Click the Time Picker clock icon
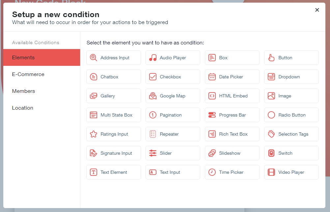330x212 pixels. coord(212,172)
